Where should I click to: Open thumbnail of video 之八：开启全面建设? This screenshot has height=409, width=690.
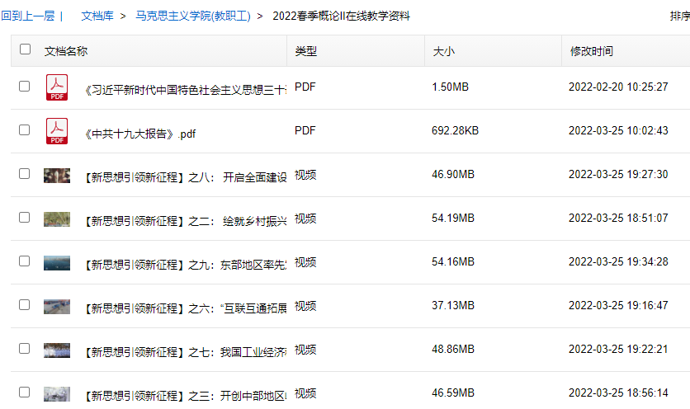[x=57, y=175]
